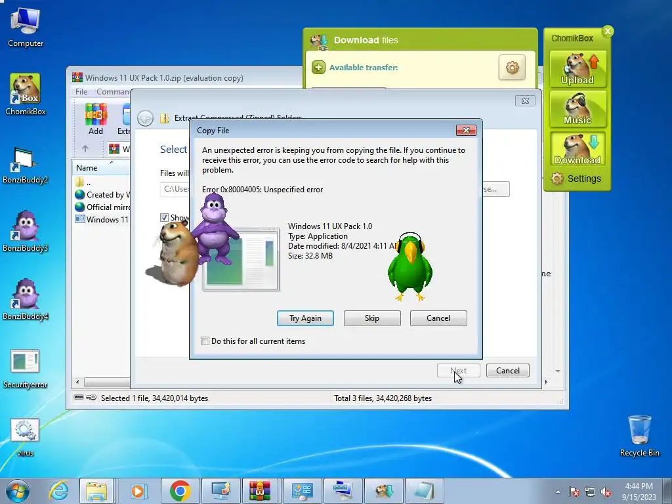Switch to the WinRAR taskbar button

pos(260,491)
